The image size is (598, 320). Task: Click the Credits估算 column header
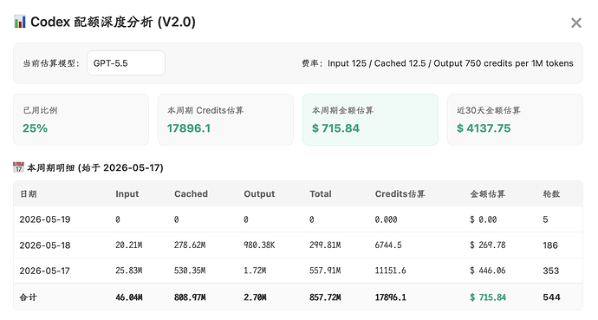click(400, 193)
